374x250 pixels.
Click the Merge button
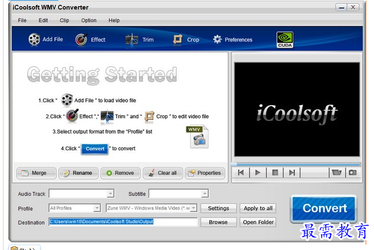coord(36,173)
